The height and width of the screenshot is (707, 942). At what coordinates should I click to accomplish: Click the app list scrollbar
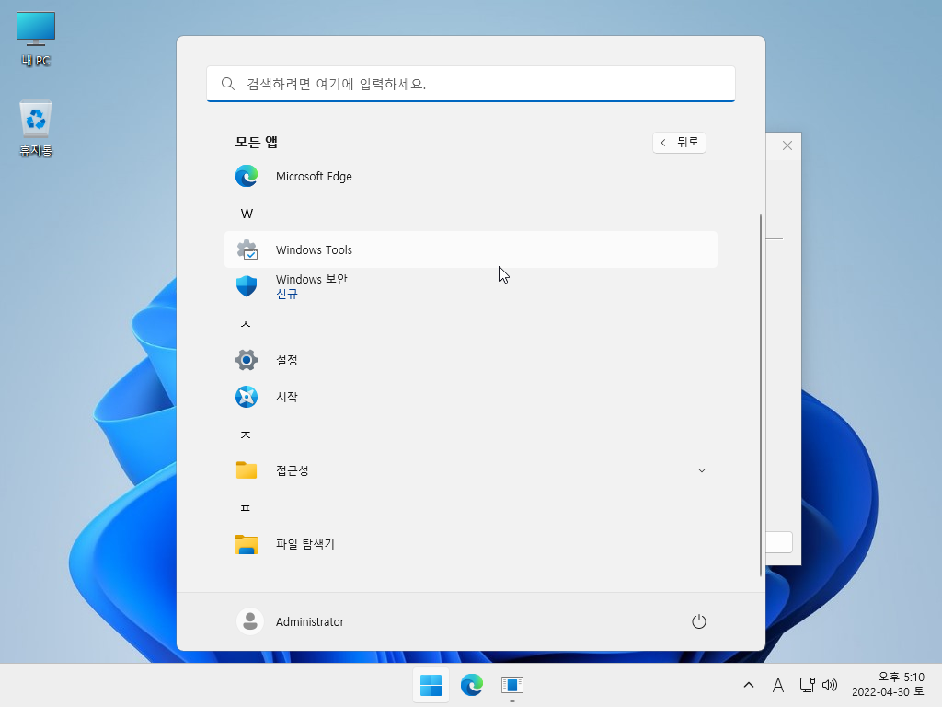click(761, 395)
